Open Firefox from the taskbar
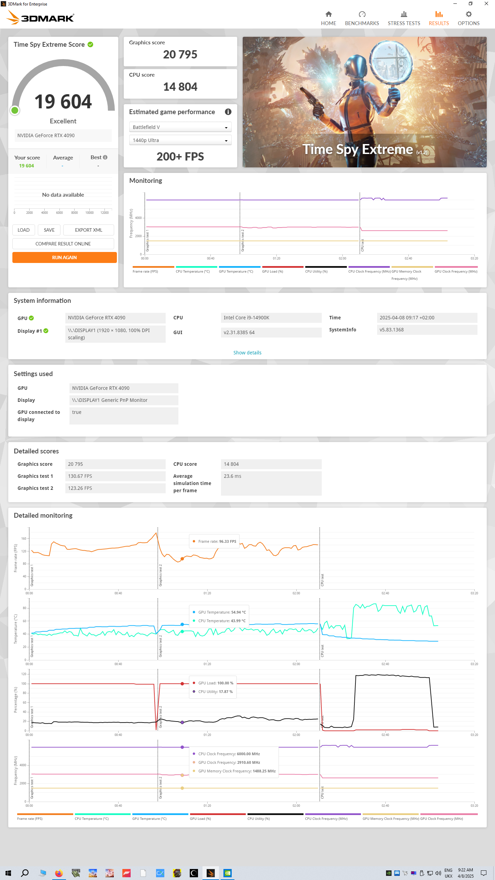This screenshot has width=495, height=880. [x=59, y=873]
